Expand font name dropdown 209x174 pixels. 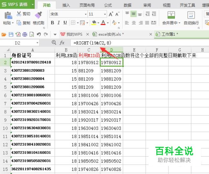(86, 14)
